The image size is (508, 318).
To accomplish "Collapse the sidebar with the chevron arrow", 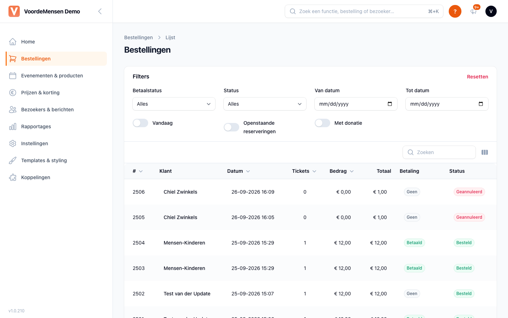I will tap(100, 11).
